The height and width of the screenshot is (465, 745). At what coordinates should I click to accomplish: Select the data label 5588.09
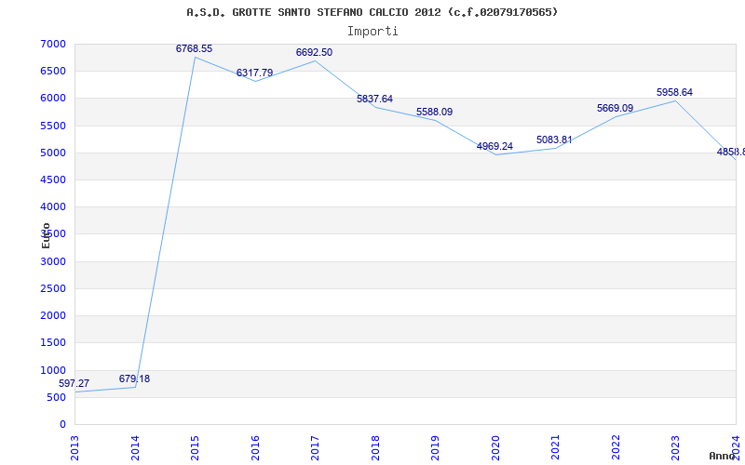coord(434,112)
